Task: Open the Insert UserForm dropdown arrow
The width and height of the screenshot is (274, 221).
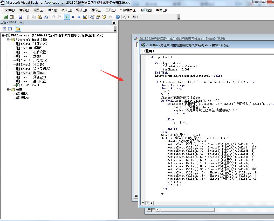Action: [x=15, y=17]
